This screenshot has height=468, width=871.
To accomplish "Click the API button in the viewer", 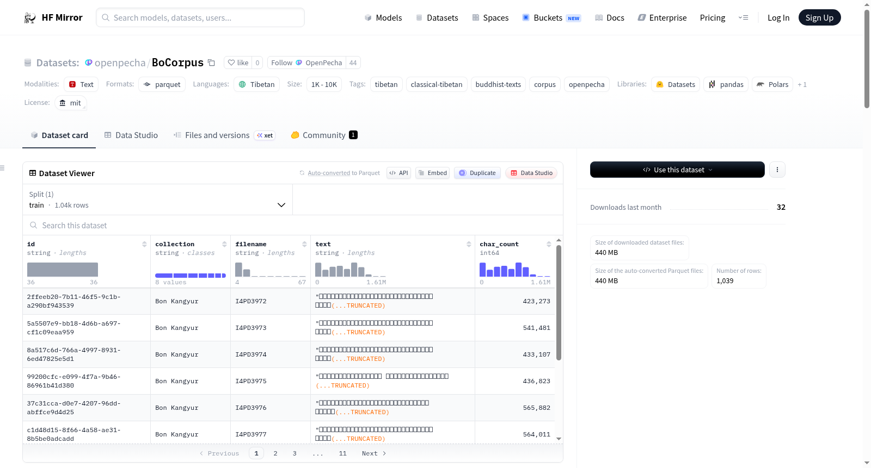I will 398,173.
